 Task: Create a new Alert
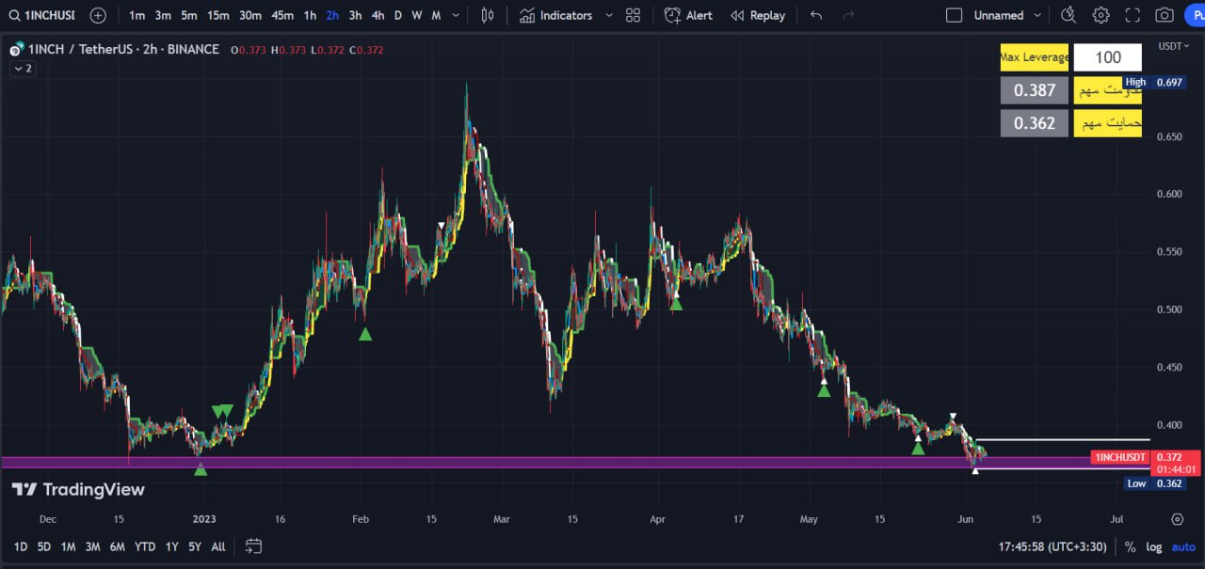688,15
